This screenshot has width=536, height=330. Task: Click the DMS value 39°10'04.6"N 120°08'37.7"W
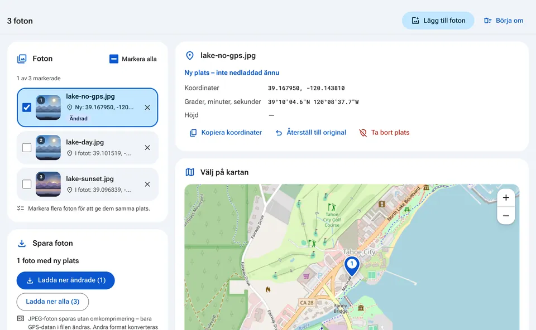click(313, 101)
